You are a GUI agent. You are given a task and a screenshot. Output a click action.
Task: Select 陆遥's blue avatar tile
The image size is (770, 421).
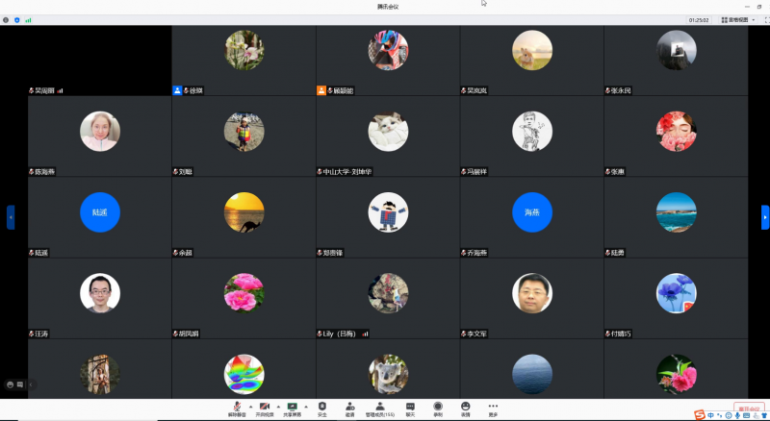100,211
